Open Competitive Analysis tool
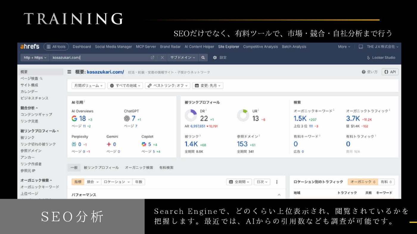417x234 pixels. (x=260, y=47)
